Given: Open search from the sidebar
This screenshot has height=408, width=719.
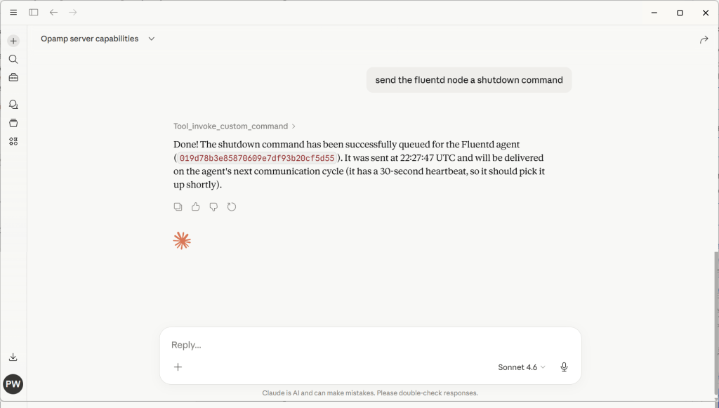Looking at the screenshot, I should pos(13,59).
